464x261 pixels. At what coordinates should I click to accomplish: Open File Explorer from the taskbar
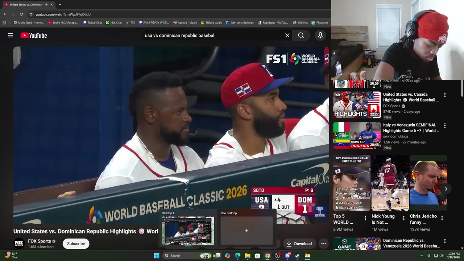[x=248, y=256]
